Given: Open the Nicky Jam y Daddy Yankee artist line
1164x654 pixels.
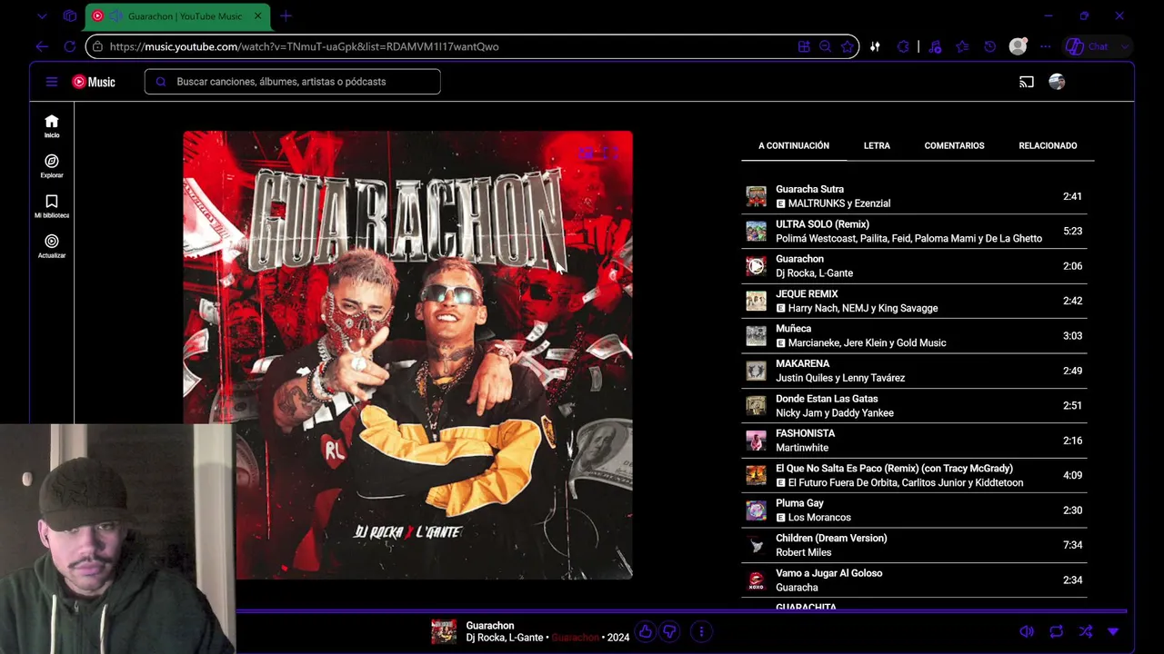Looking at the screenshot, I should pos(835,413).
